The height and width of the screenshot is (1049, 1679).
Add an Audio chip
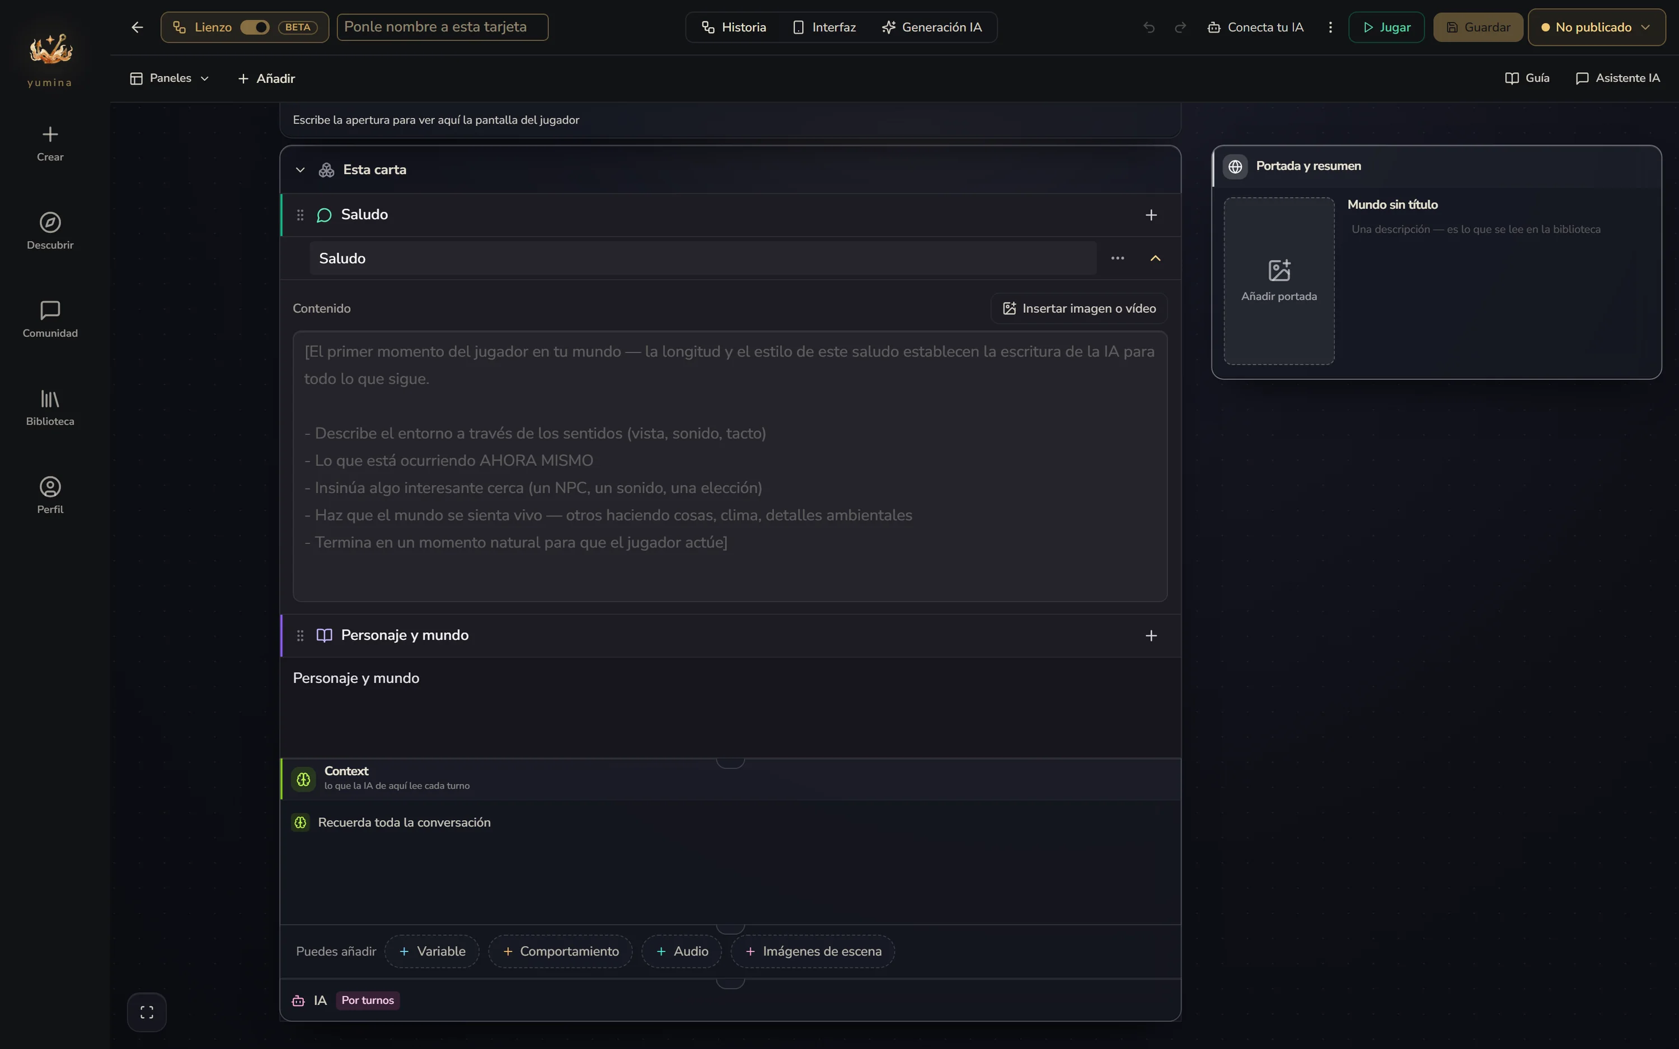(x=682, y=951)
